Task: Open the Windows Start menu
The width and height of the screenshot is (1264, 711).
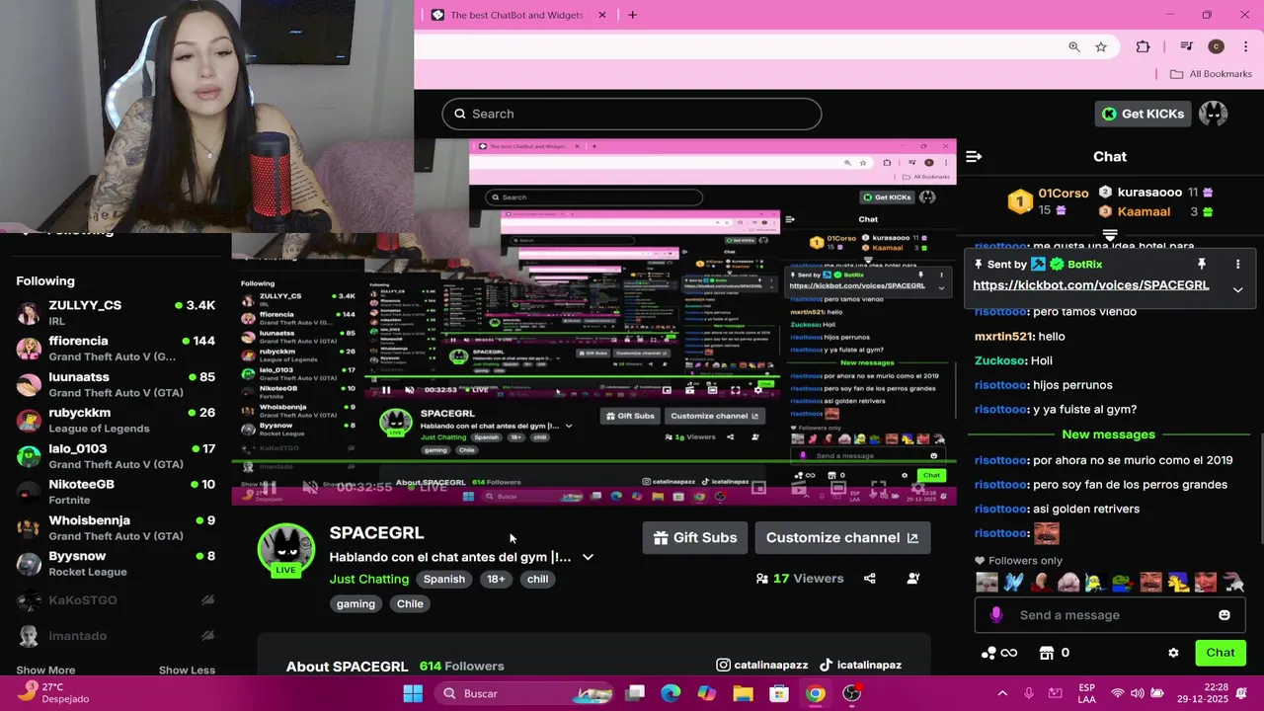Action: point(413,693)
